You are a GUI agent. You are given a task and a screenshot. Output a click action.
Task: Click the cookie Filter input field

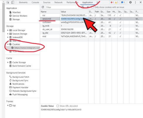(x=62, y=7)
